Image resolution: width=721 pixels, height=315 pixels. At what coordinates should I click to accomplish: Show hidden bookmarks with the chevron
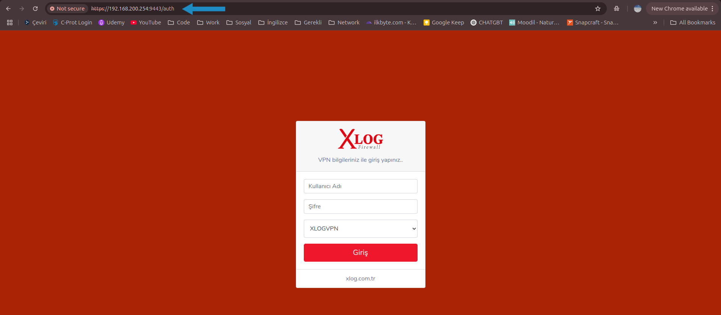pyautogui.click(x=655, y=23)
